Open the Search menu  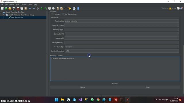pos(12,5)
